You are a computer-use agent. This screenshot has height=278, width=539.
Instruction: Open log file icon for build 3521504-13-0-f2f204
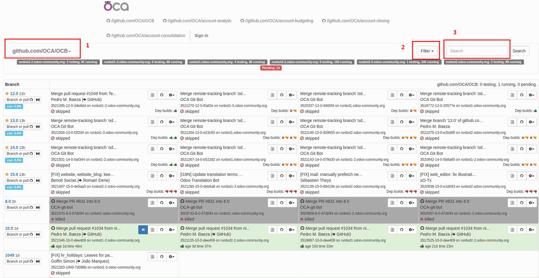[x=152, y=122]
